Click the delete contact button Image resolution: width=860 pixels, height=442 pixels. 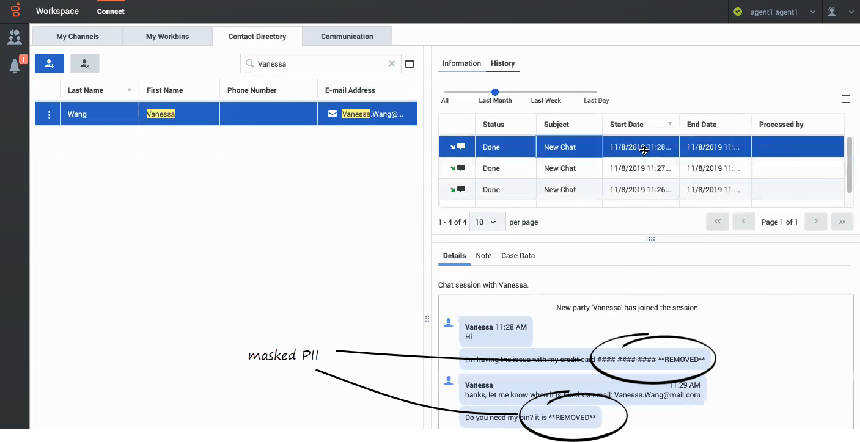[x=84, y=63]
